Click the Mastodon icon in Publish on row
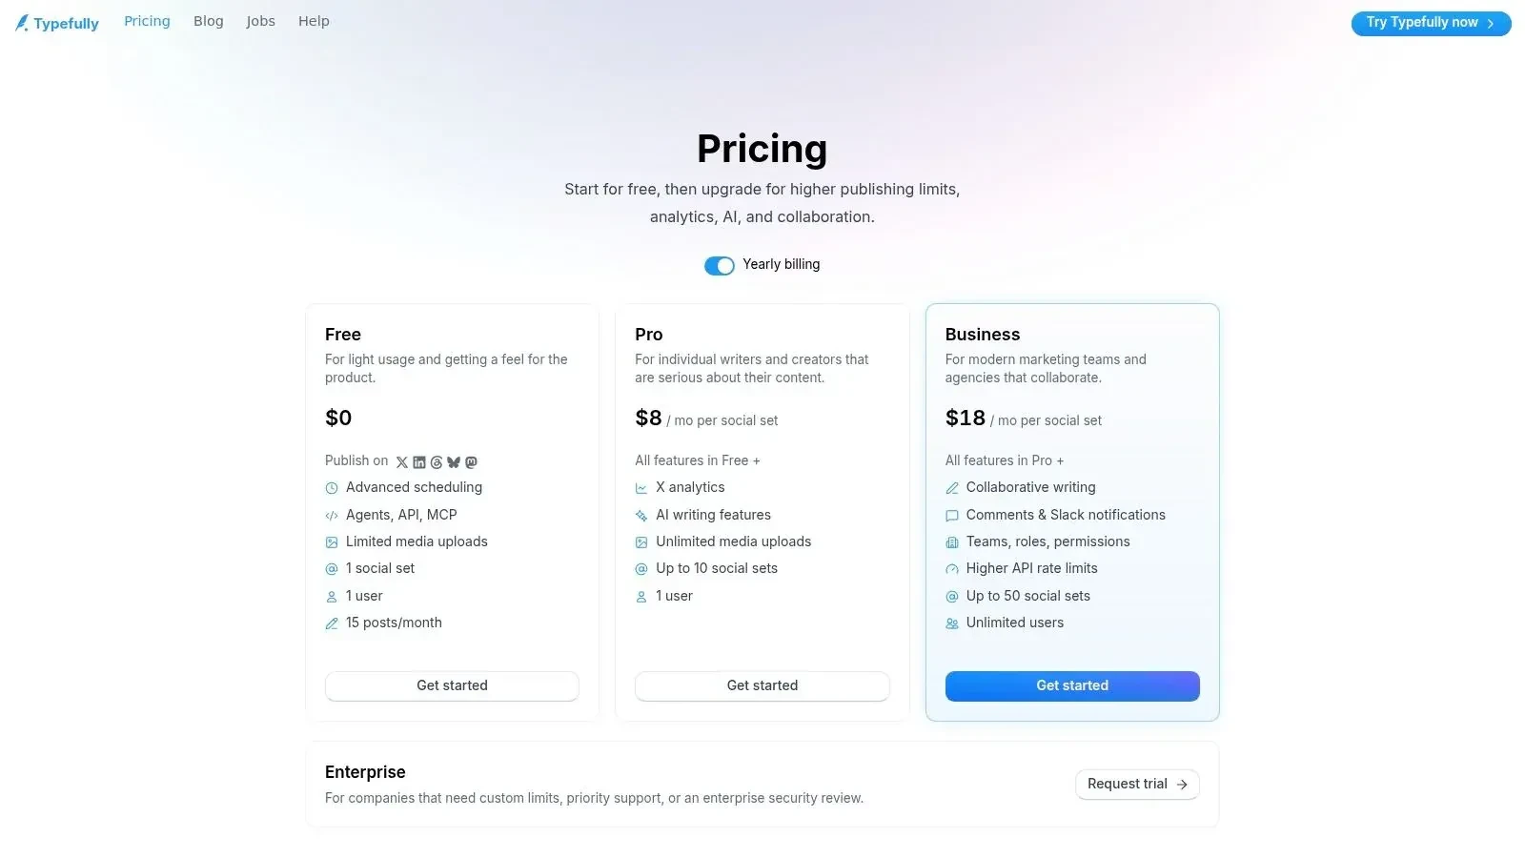The width and height of the screenshot is (1525, 858). [471, 462]
